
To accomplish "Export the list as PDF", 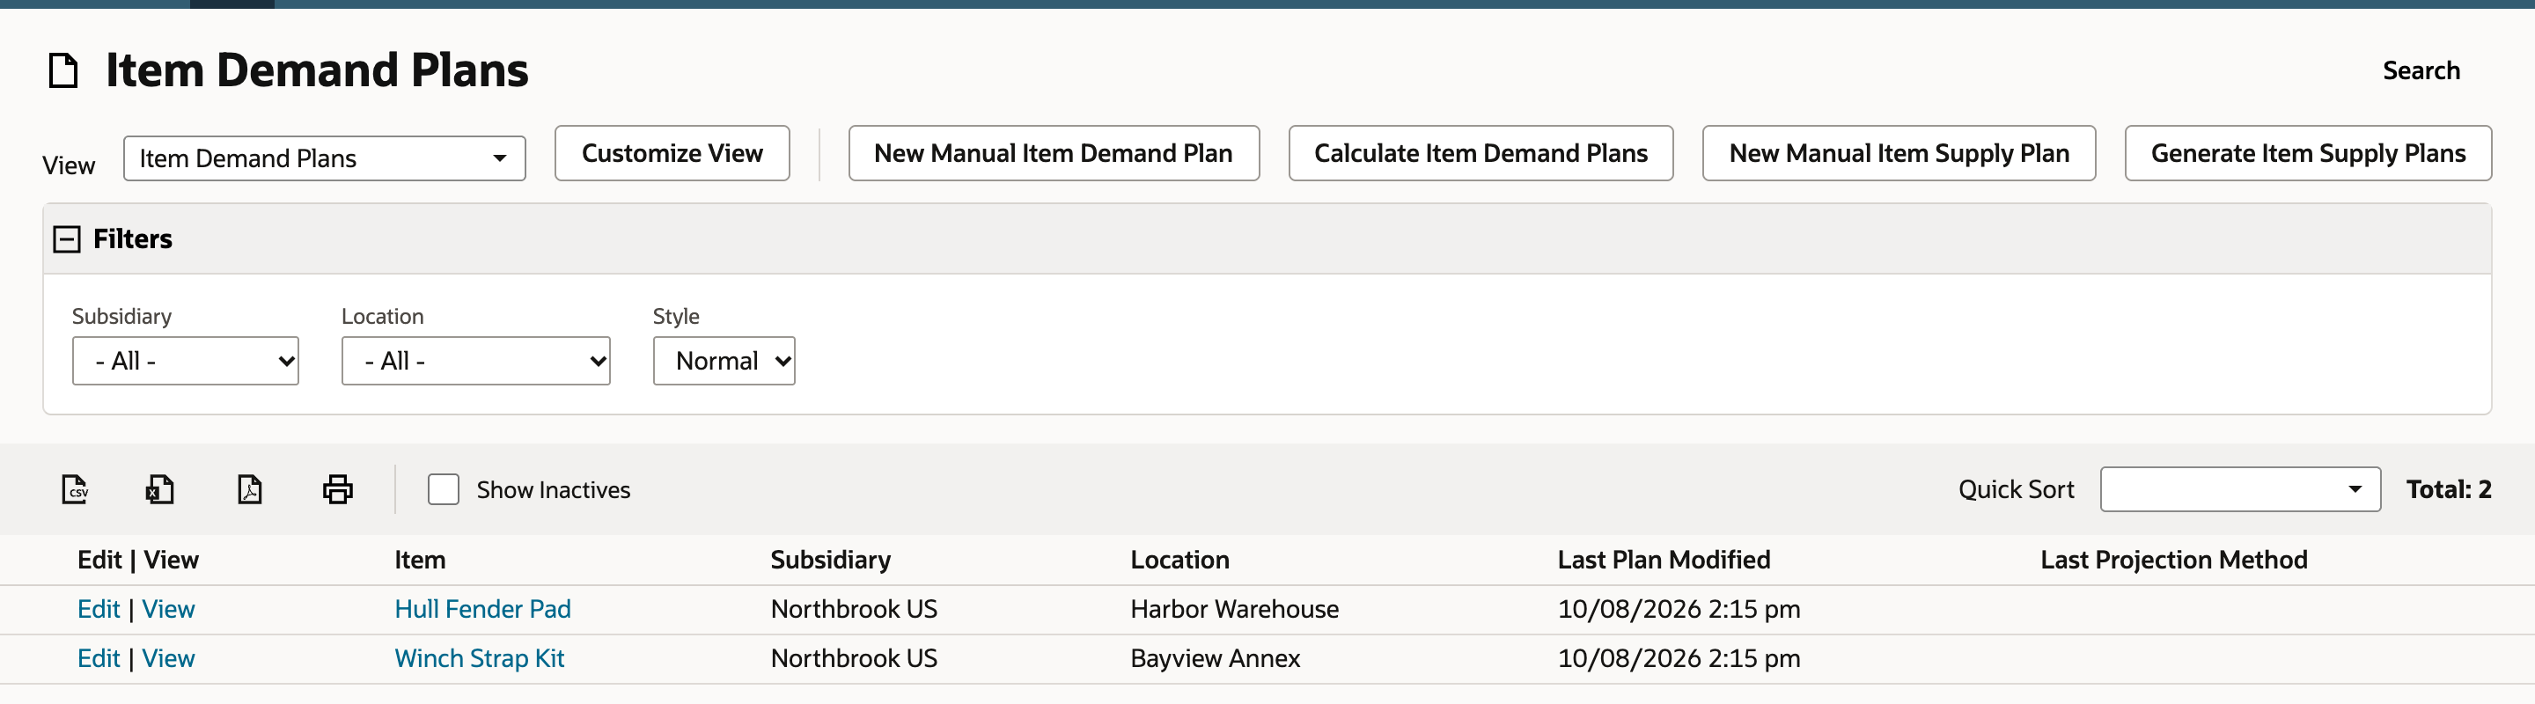I will (250, 488).
